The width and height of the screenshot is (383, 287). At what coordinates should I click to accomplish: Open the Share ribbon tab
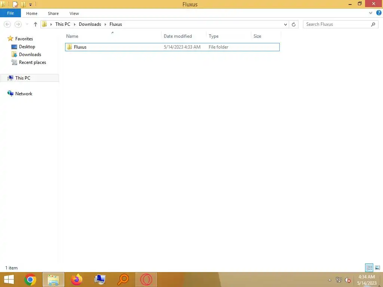(53, 13)
